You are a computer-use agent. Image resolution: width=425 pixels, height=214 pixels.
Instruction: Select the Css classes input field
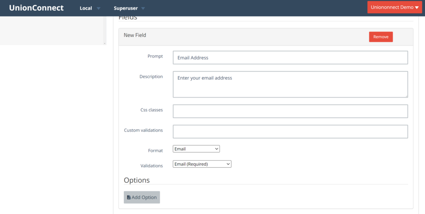click(290, 111)
